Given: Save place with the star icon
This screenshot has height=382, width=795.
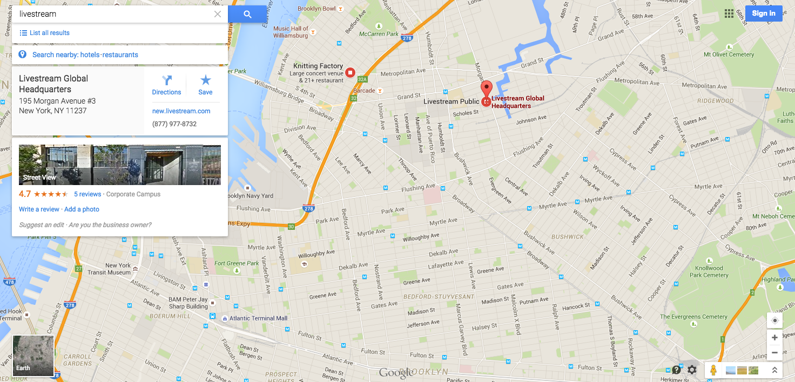Looking at the screenshot, I should click(205, 85).
